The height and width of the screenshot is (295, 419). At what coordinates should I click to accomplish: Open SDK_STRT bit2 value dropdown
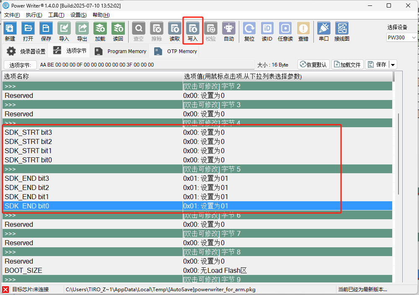click(287, 141)
